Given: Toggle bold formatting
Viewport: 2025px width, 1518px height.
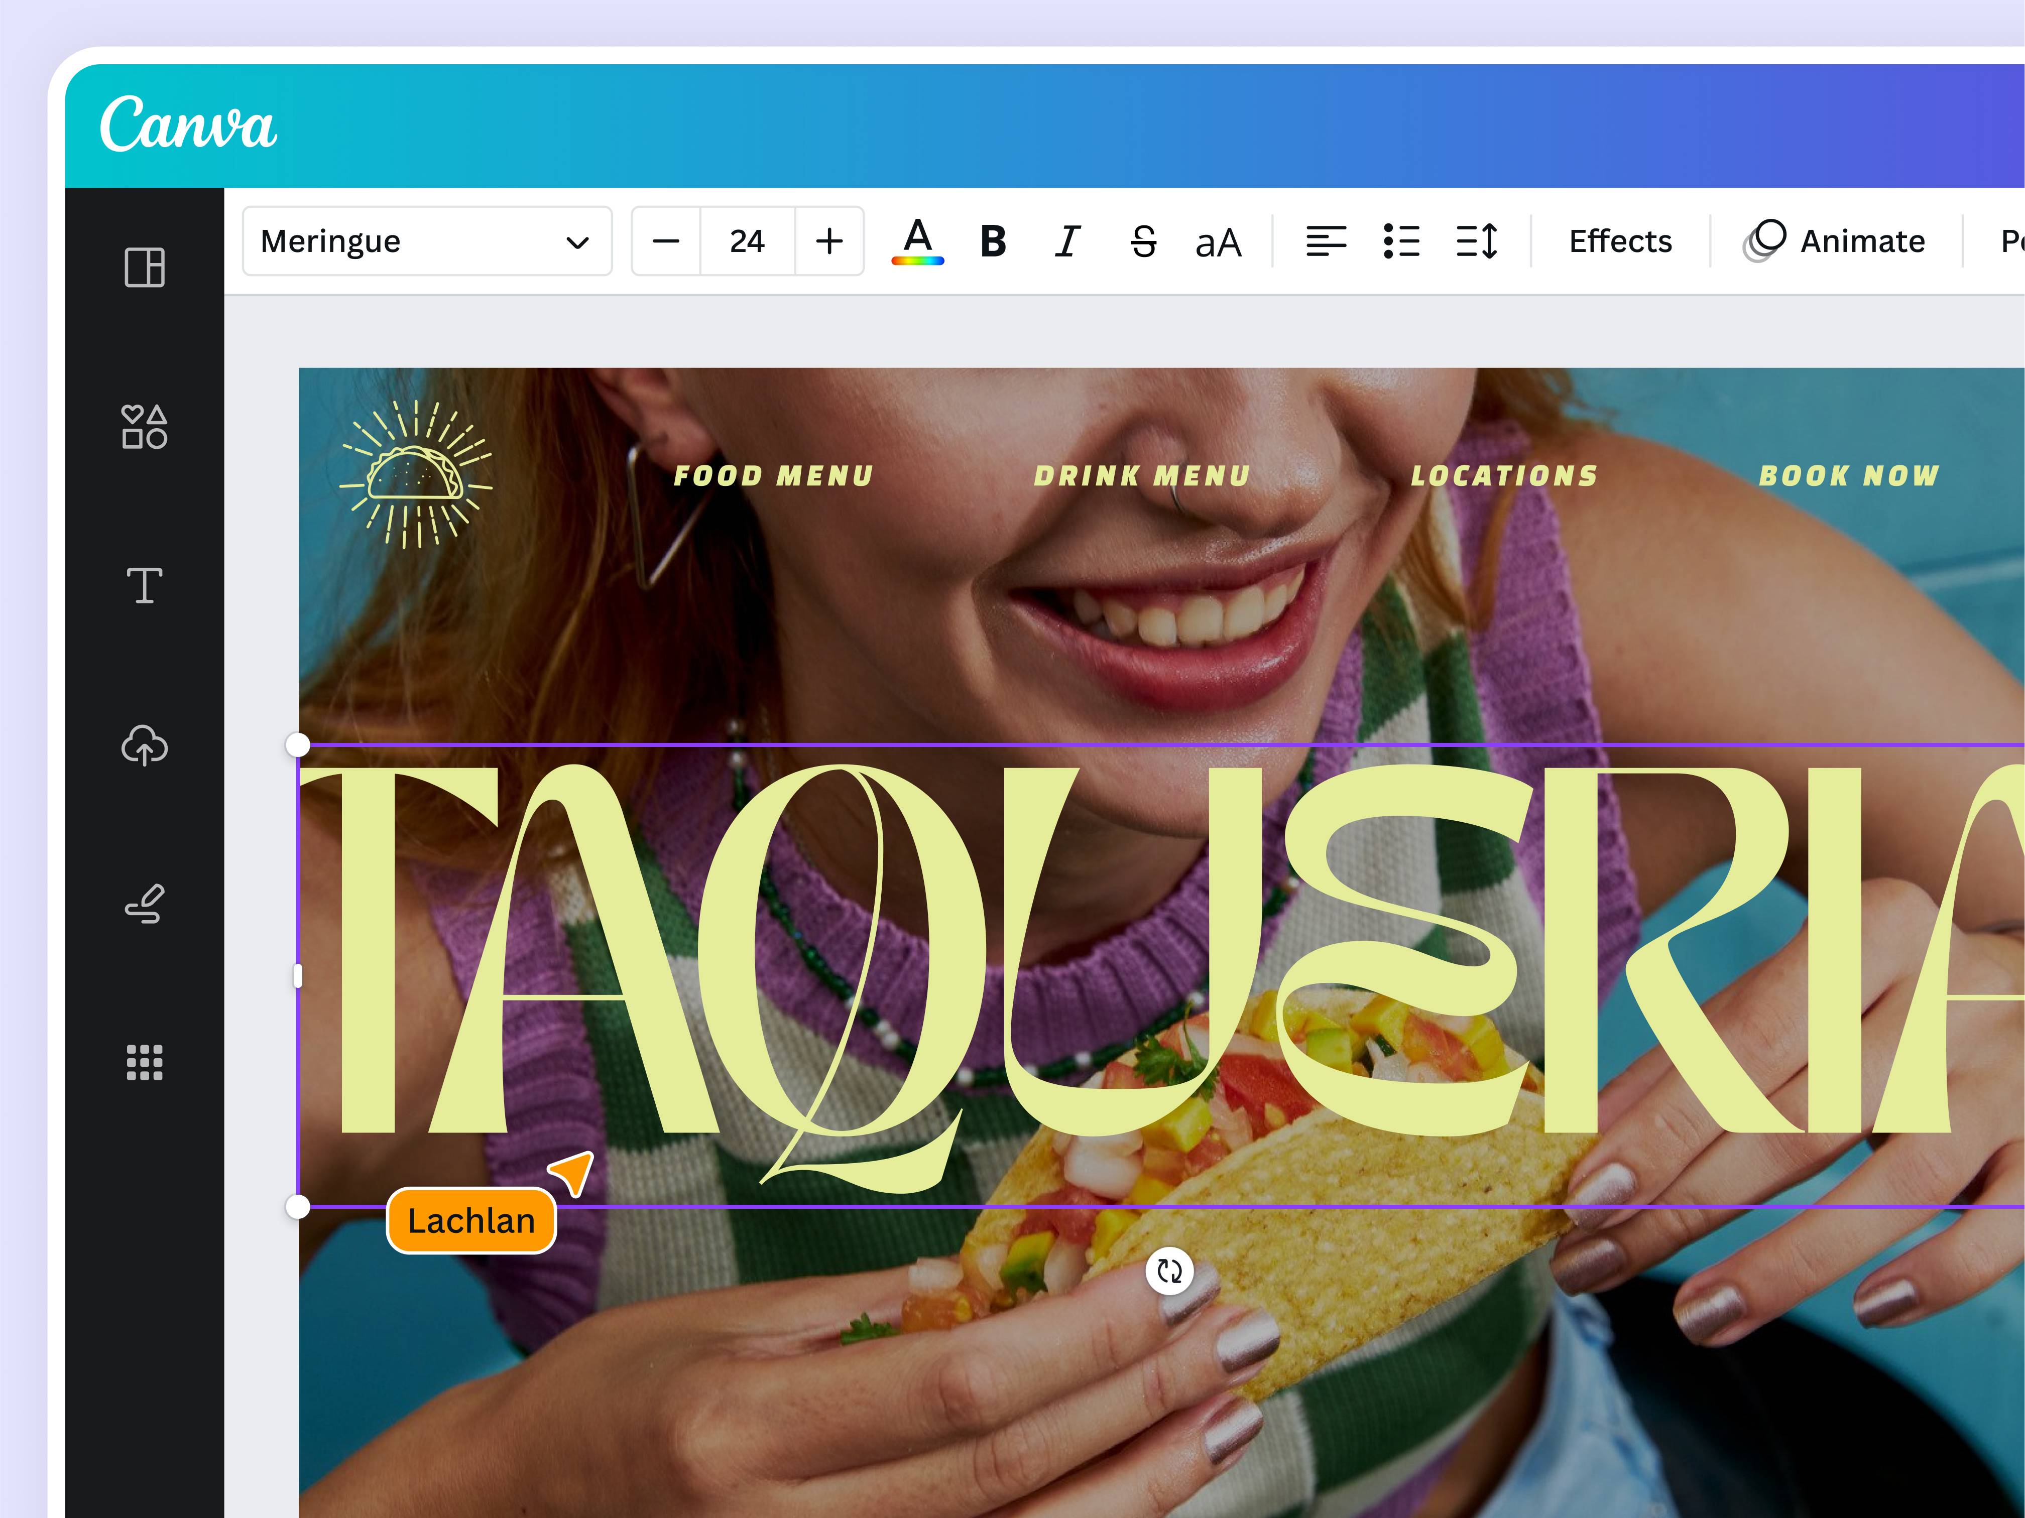Looking at the screenshot, I should tap(992, 241).
